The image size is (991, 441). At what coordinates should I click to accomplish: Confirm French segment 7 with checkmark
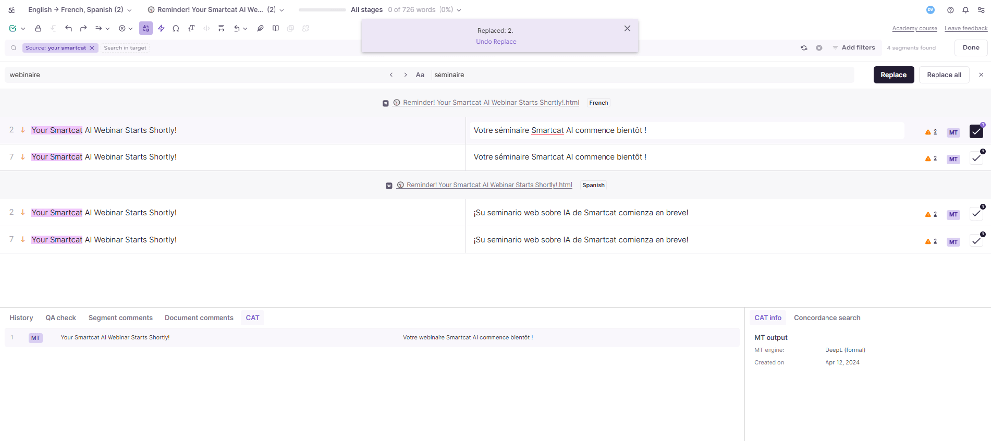click(976, 158)
